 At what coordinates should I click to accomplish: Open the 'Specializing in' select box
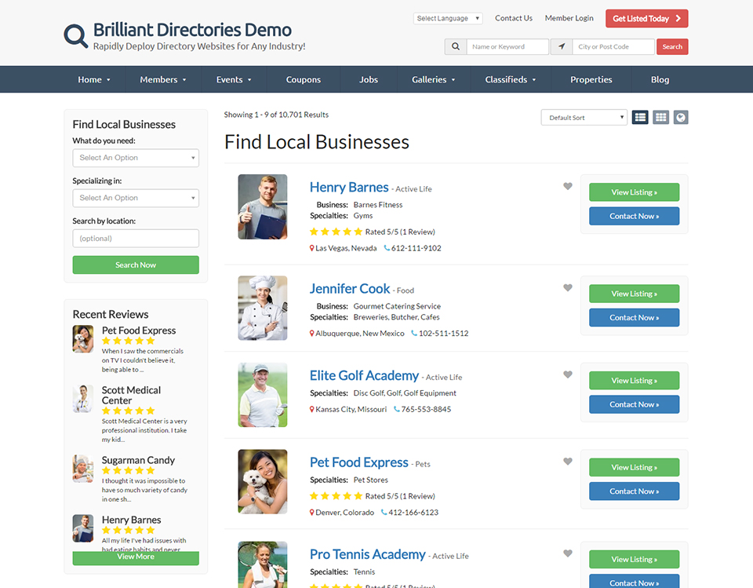[x=136, y=198]
